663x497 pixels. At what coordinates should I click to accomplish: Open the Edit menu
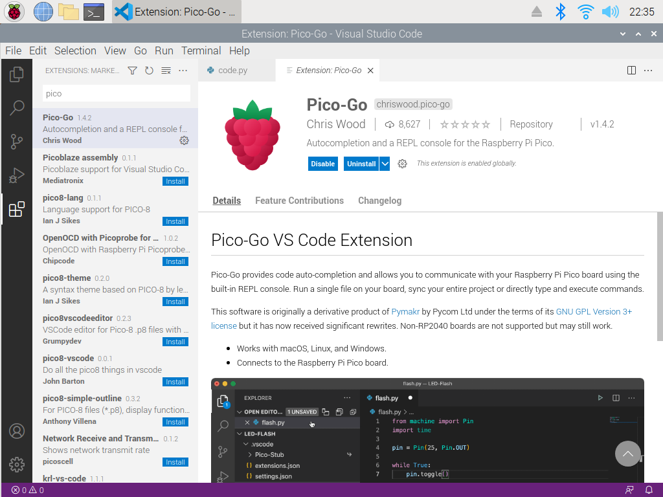point(38,50)
